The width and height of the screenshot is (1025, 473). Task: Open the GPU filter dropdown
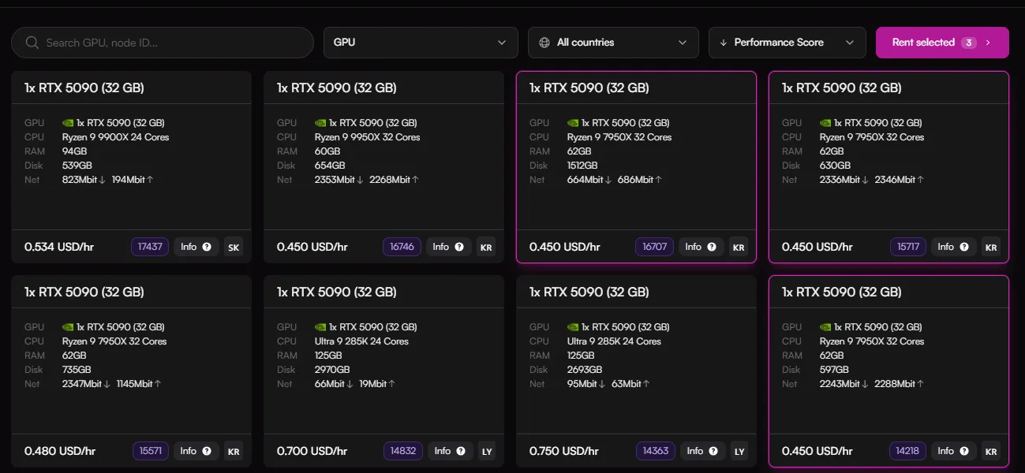tap(421, 43)
